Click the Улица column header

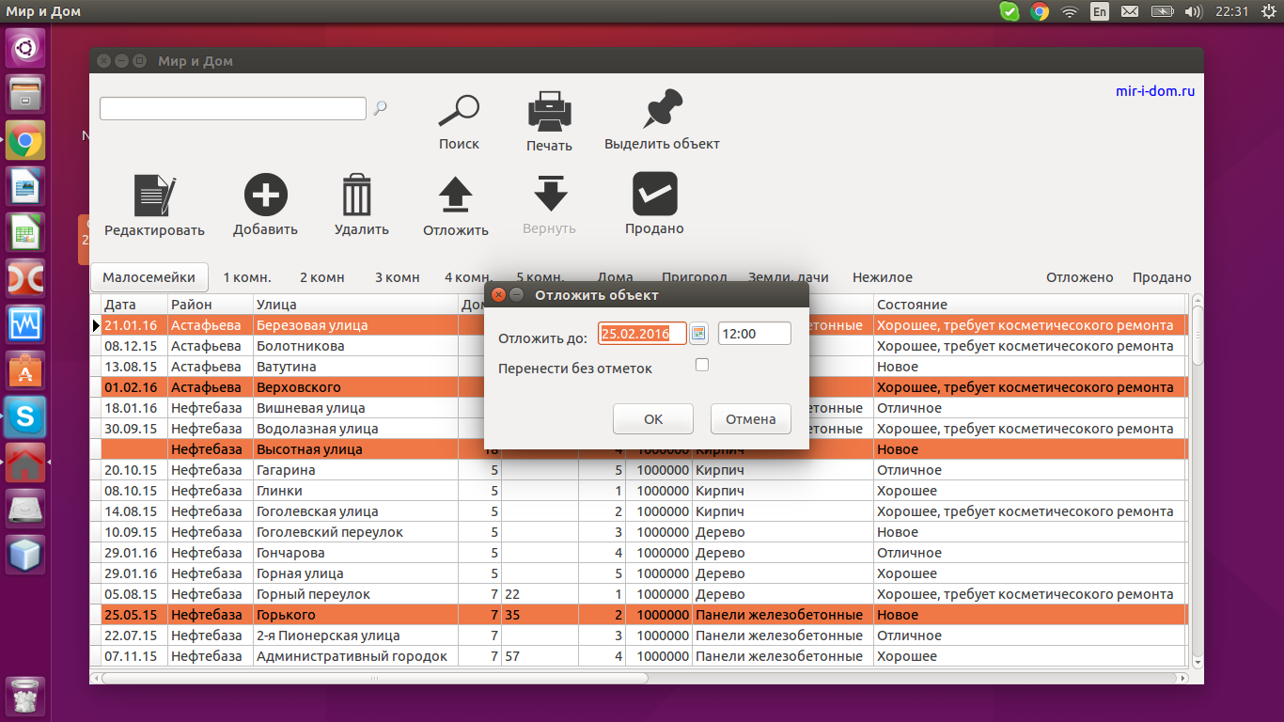point(355,305)
